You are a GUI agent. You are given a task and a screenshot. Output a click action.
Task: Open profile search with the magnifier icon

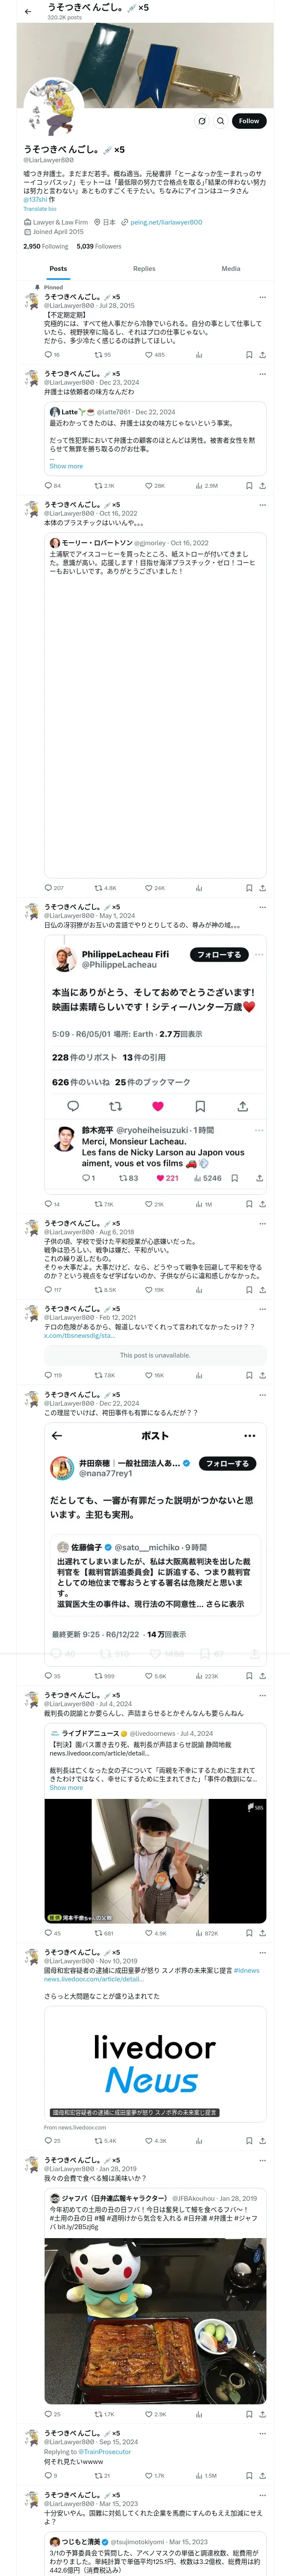click(x=220, y=121)
